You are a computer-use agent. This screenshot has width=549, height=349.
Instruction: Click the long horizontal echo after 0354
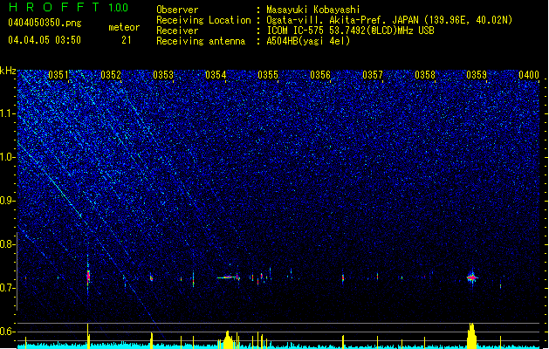(x=227, y=277)
